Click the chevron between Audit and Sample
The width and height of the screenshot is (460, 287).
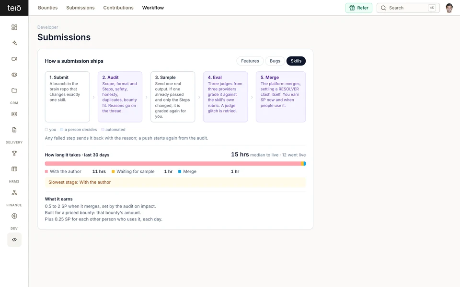[147, 97]
